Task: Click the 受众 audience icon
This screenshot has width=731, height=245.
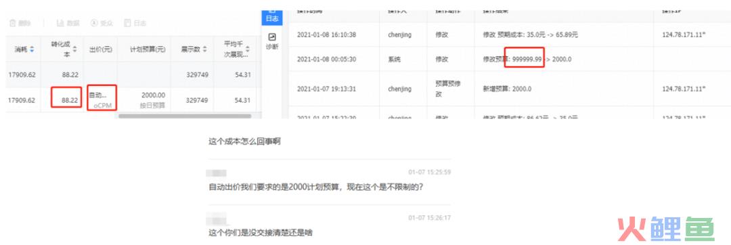Action: 95,23
